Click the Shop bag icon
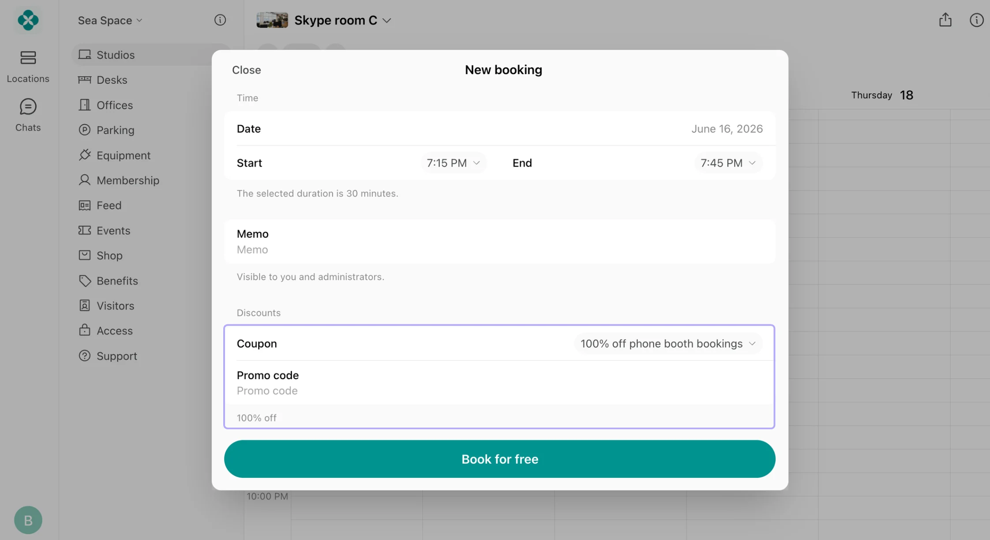 tap(85, 256)
